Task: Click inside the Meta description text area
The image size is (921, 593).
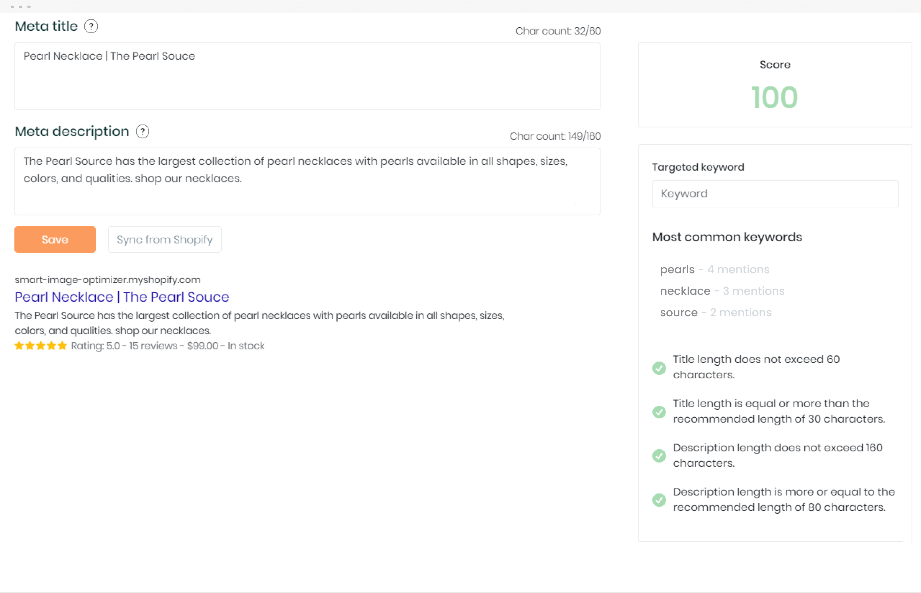Action: [x=307, y=181]
